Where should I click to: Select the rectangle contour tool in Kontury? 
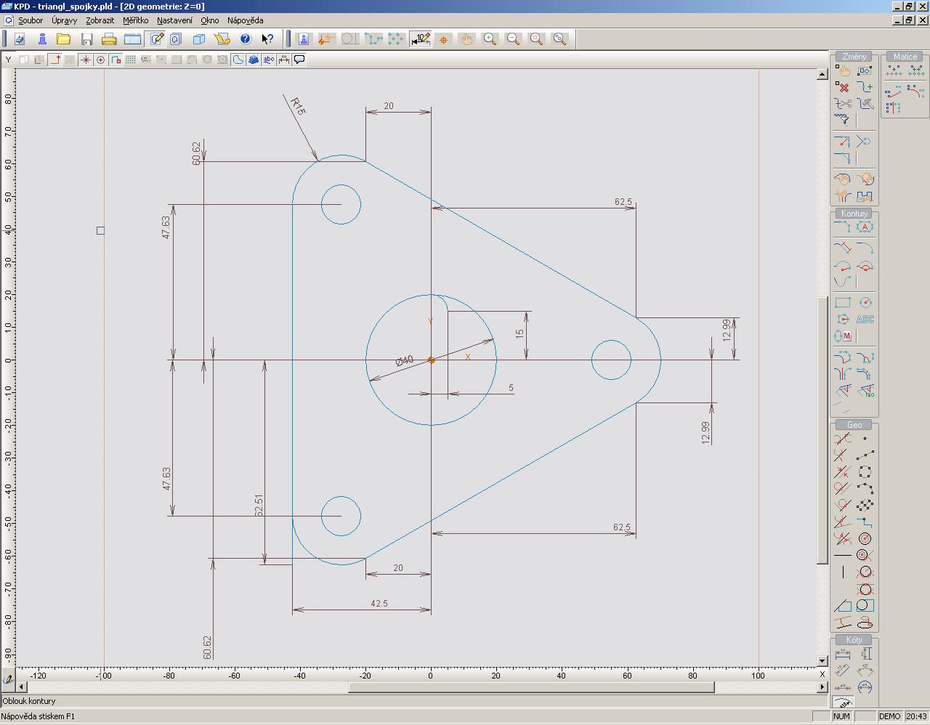(x=843, y=303)
